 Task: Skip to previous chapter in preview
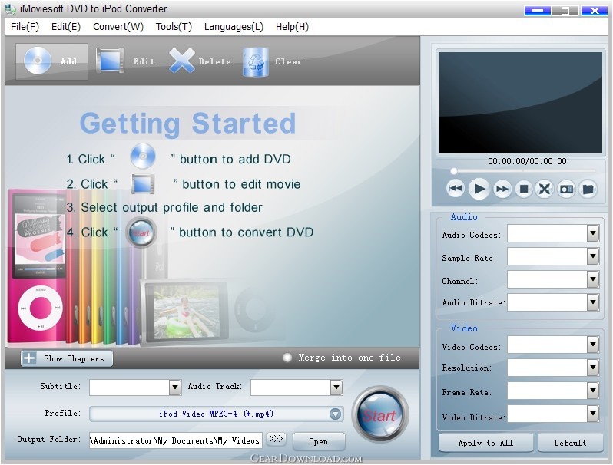(x=455, y=189)
